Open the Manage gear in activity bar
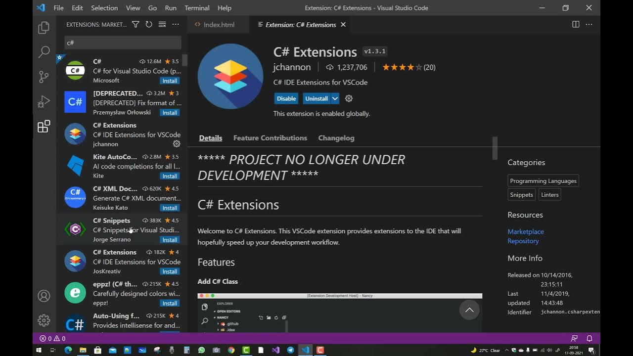The height and width of the screenshot is (356, 633). point(44,320)
